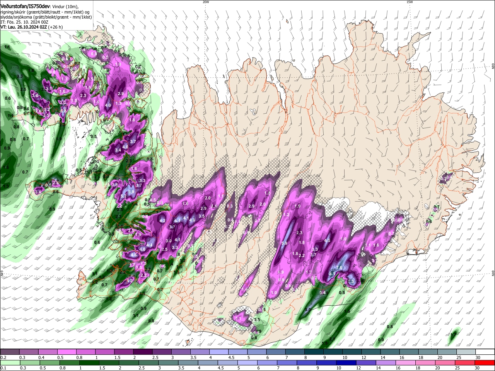Click the 5.2 value on map

tap(124, 196)
